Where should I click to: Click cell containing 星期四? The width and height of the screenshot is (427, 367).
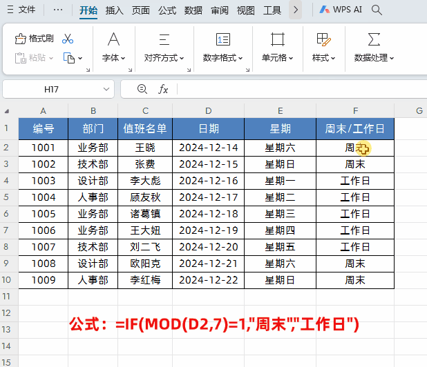pyautogui.click(x=281, y=230)
